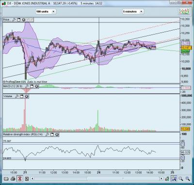This screenshot has width=194, height=185.
Task: Click the zoom out magnifier icon
Action: [x=181, y=179]
